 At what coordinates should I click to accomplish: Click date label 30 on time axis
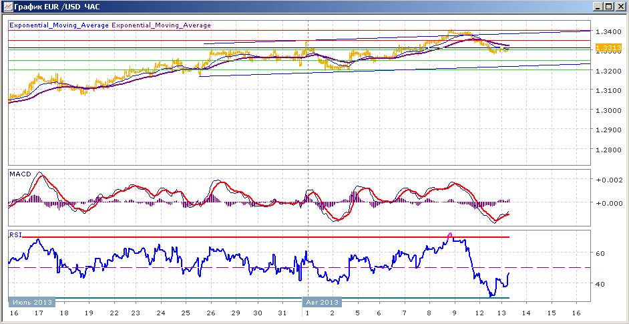click(x=258, y=313)
